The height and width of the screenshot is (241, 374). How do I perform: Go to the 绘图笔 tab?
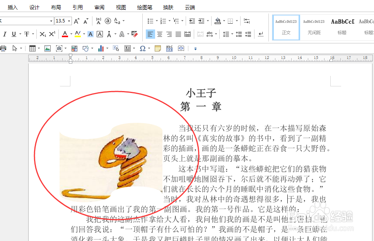[x=145, y=7]
